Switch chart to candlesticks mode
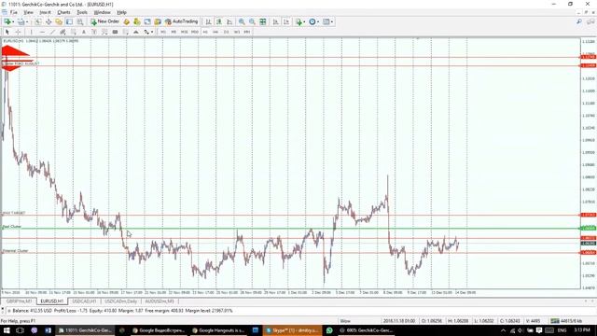Viewport: 597px width, 336px height. [x=218, y=21]
